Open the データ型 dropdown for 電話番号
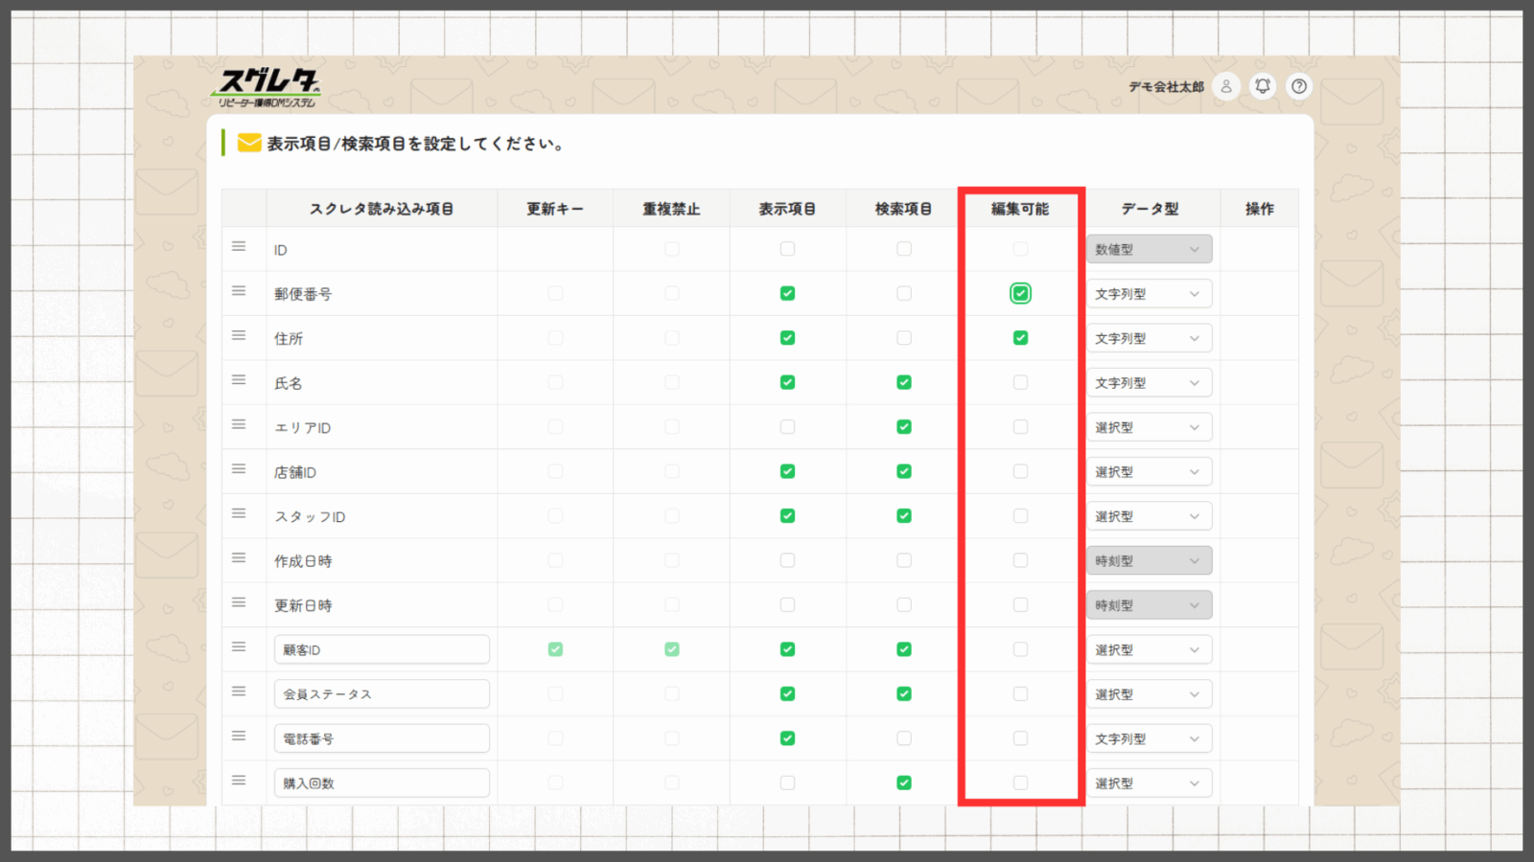Viewport: 1534px width, 862px height. [x=1149, y=738]
